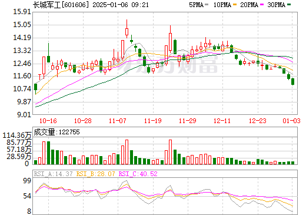Click the 10.74 price axis label
The height and width of the screenshot is (215, 306).
pos(22,89)
